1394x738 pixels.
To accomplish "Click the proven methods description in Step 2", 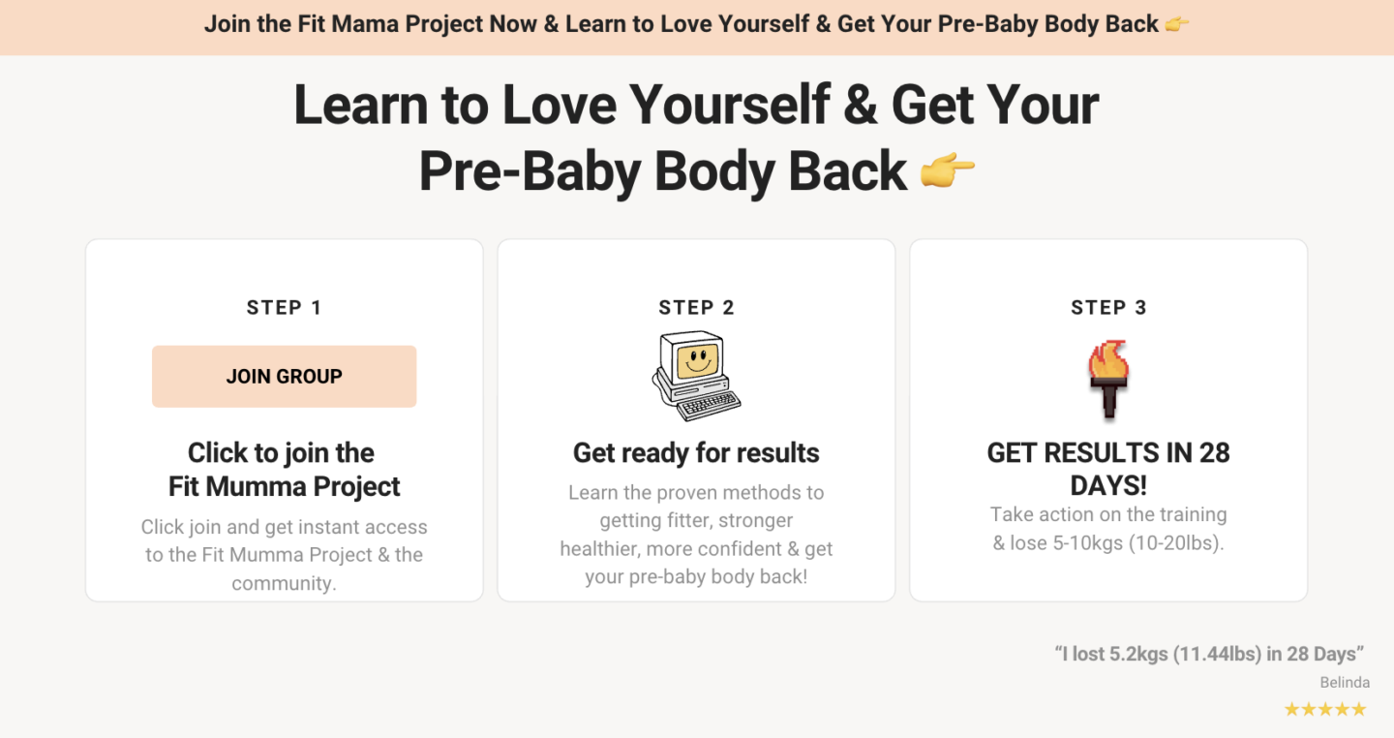I will pos(696,535).
